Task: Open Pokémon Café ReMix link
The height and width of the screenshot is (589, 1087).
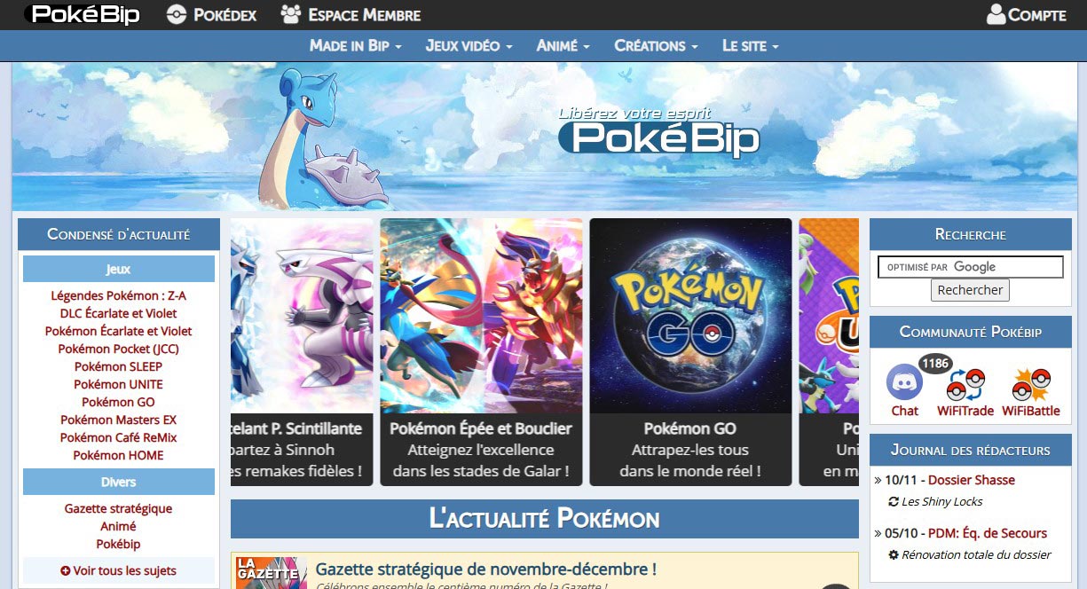Action: 118,437
